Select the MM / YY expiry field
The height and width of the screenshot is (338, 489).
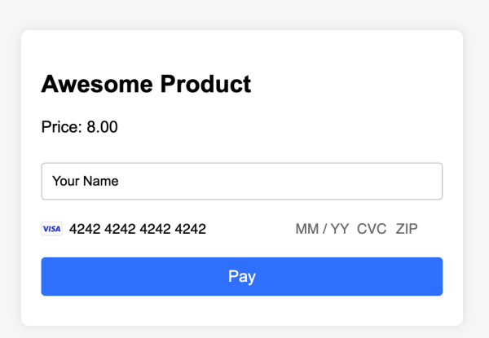pyautogui.click(x=322, y=229)
